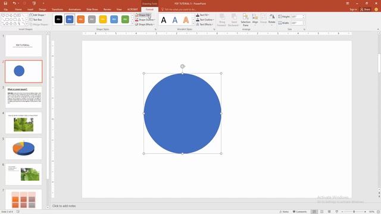
Task: Undo the last action
Action: (14, 4)
